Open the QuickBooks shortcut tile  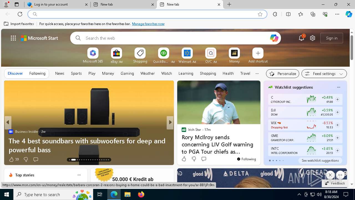pyautogui.click(x=164, y=55)
